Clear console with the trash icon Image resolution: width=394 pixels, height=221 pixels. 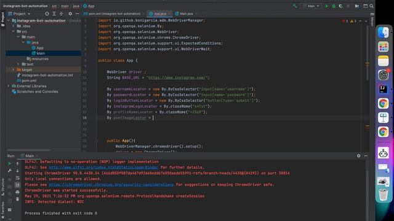(17, 199)
